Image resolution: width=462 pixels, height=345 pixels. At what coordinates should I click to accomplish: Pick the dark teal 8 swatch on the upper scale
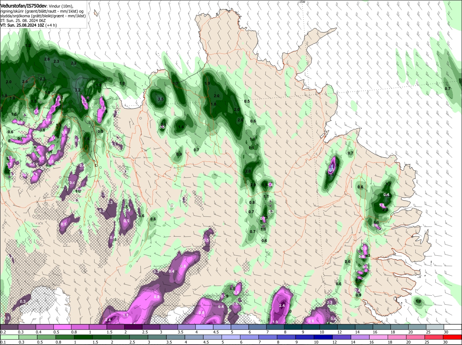click(x=293, y=327)
